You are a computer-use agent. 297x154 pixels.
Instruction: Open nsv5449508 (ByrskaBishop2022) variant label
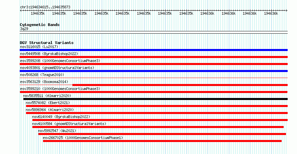point(49,54)
